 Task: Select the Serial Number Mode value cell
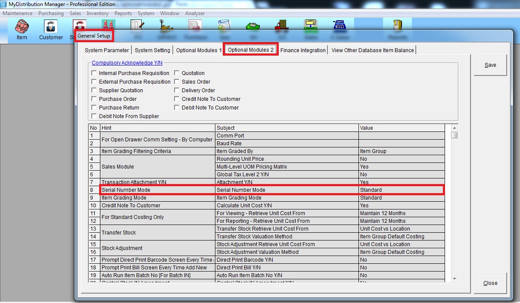coord(401,190)
